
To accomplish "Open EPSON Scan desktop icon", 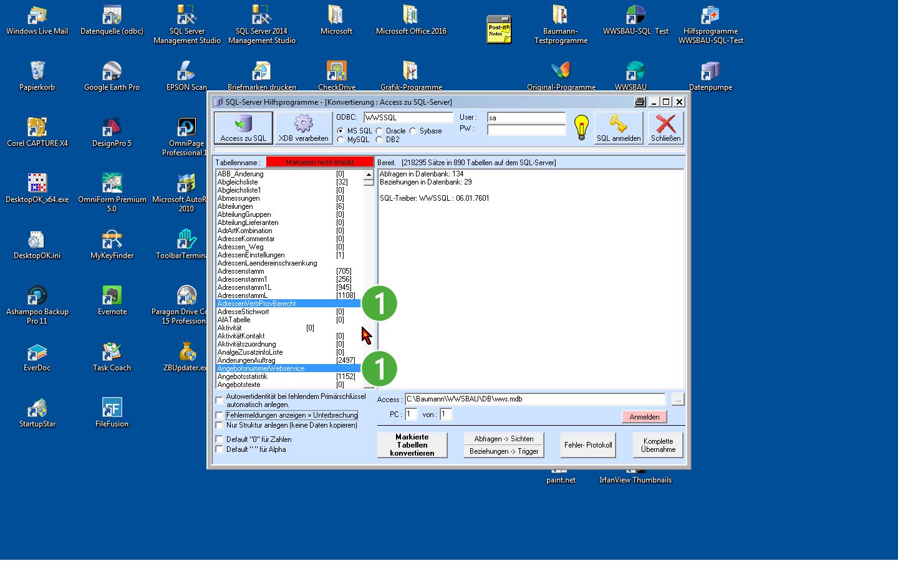I will click(x=187, y=76).
